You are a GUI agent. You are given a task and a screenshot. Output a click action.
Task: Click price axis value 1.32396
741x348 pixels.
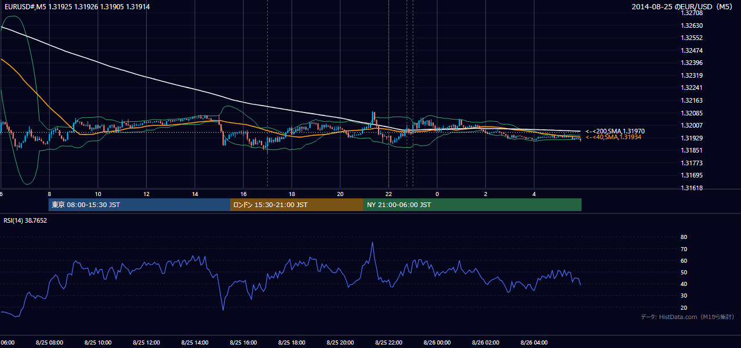pyautogui.click(x=691, y=63)
